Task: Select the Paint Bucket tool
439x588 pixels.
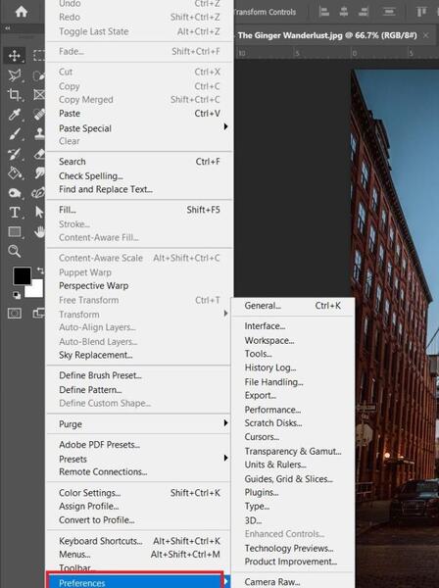Action: tap(15, 173)
